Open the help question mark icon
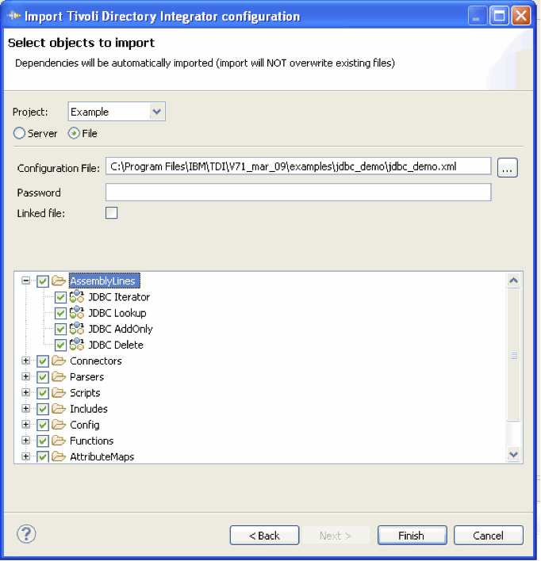This screenshot has height=561, width=541. (26, 534)
